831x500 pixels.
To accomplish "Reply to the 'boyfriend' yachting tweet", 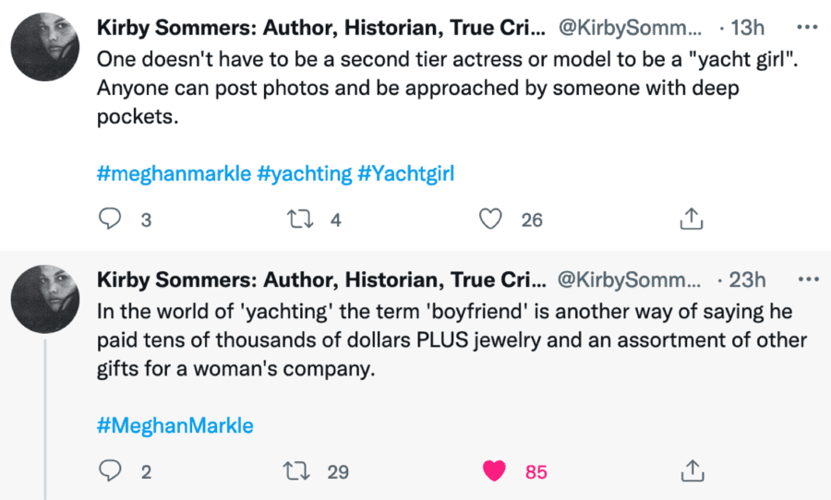I will click(111, 471).
